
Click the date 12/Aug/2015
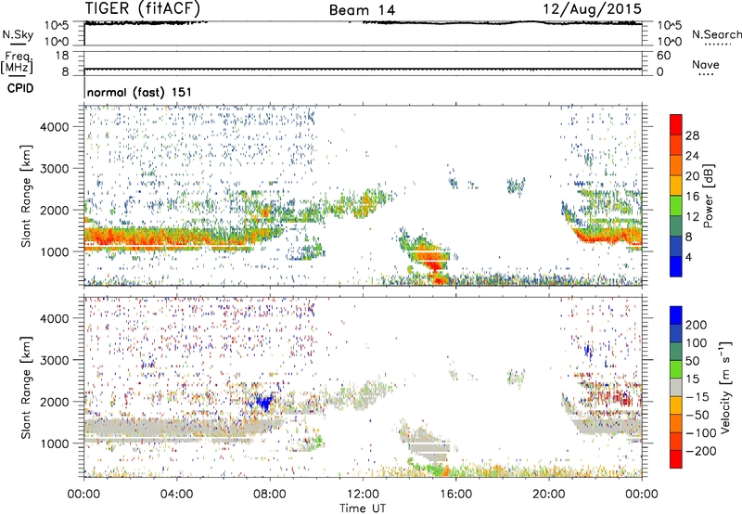point(592,8)
